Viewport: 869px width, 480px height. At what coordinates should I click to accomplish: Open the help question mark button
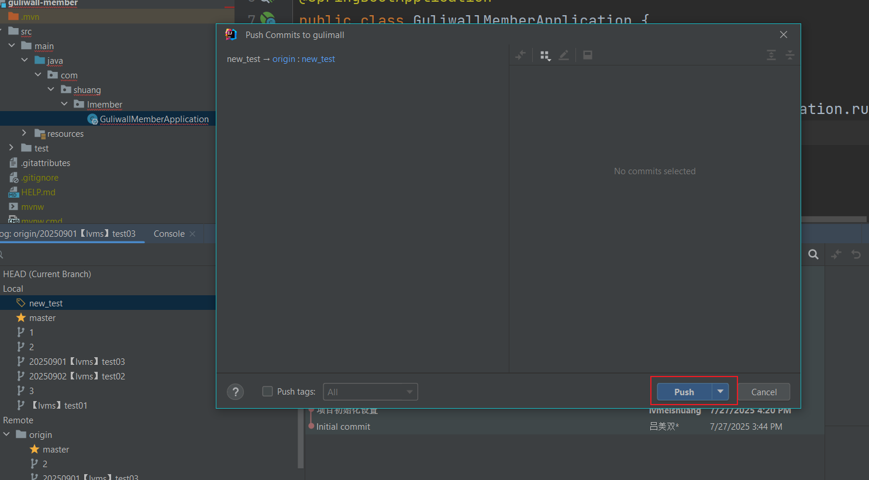[x=235, y=392]
